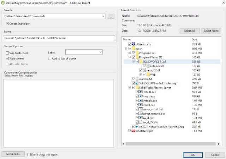
Task: Click the 5.67 MB size value
Action: (197, 88)
